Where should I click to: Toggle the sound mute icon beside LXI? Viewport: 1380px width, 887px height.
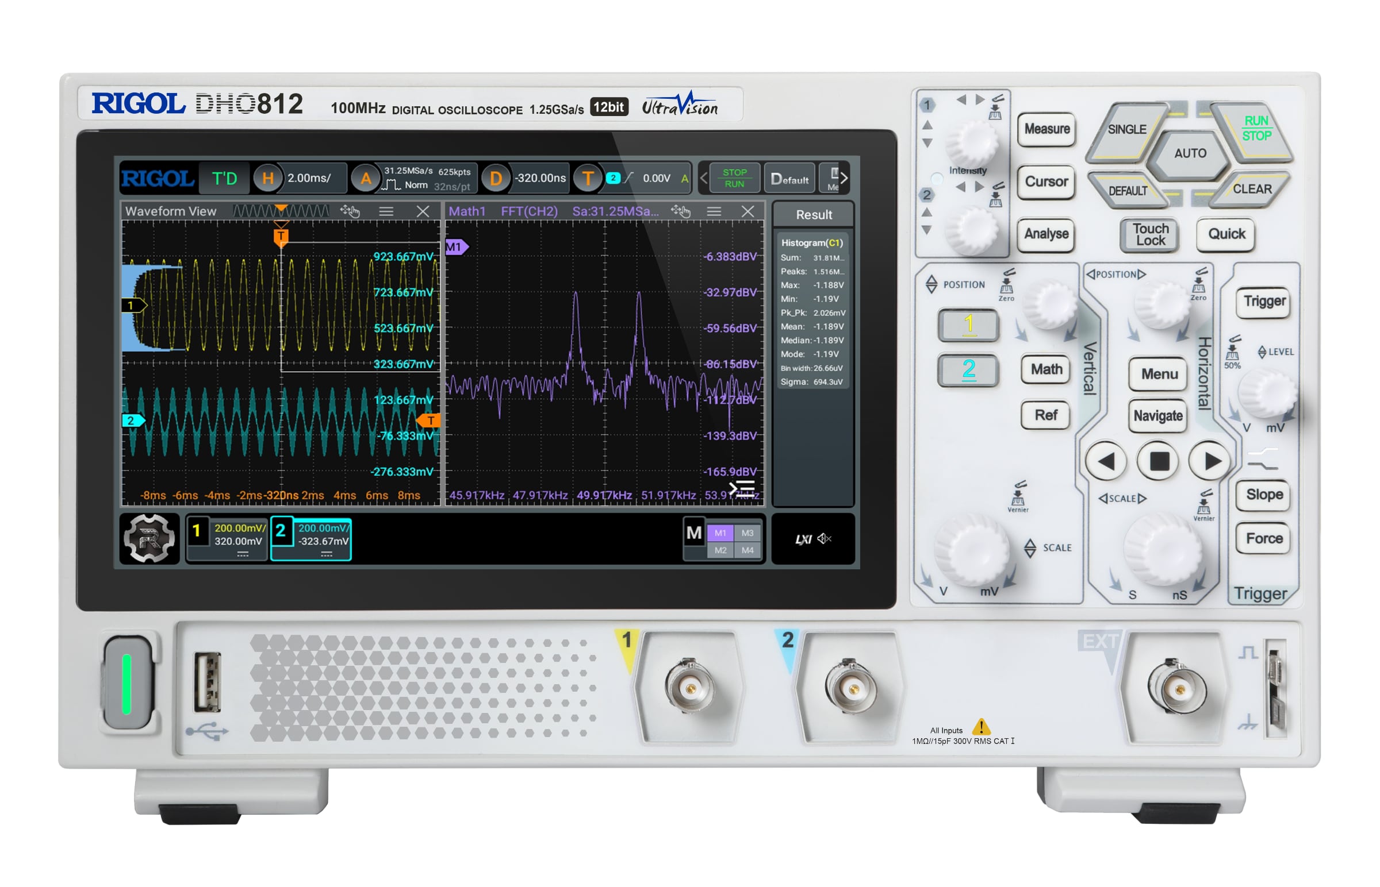tap(825, 538)
